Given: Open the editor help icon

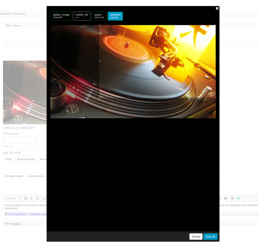Looking at the screenshot, I should (x=225, y=198).
